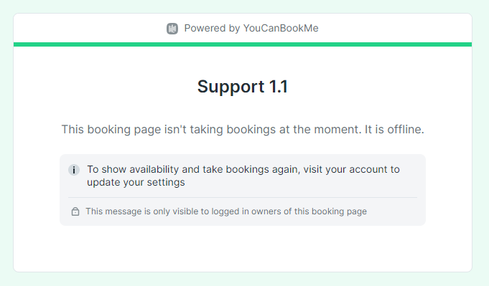Click the 'only visible to logged in owners' note

[x=226, y=211]
